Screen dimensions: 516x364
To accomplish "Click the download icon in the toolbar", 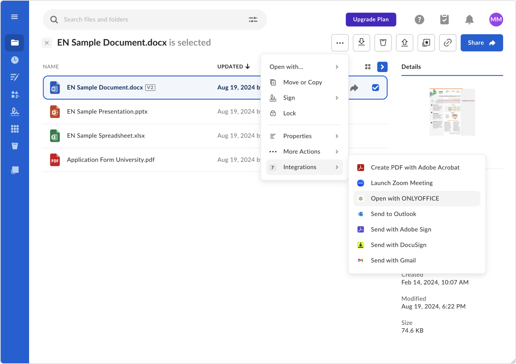I will click(361, 43).
